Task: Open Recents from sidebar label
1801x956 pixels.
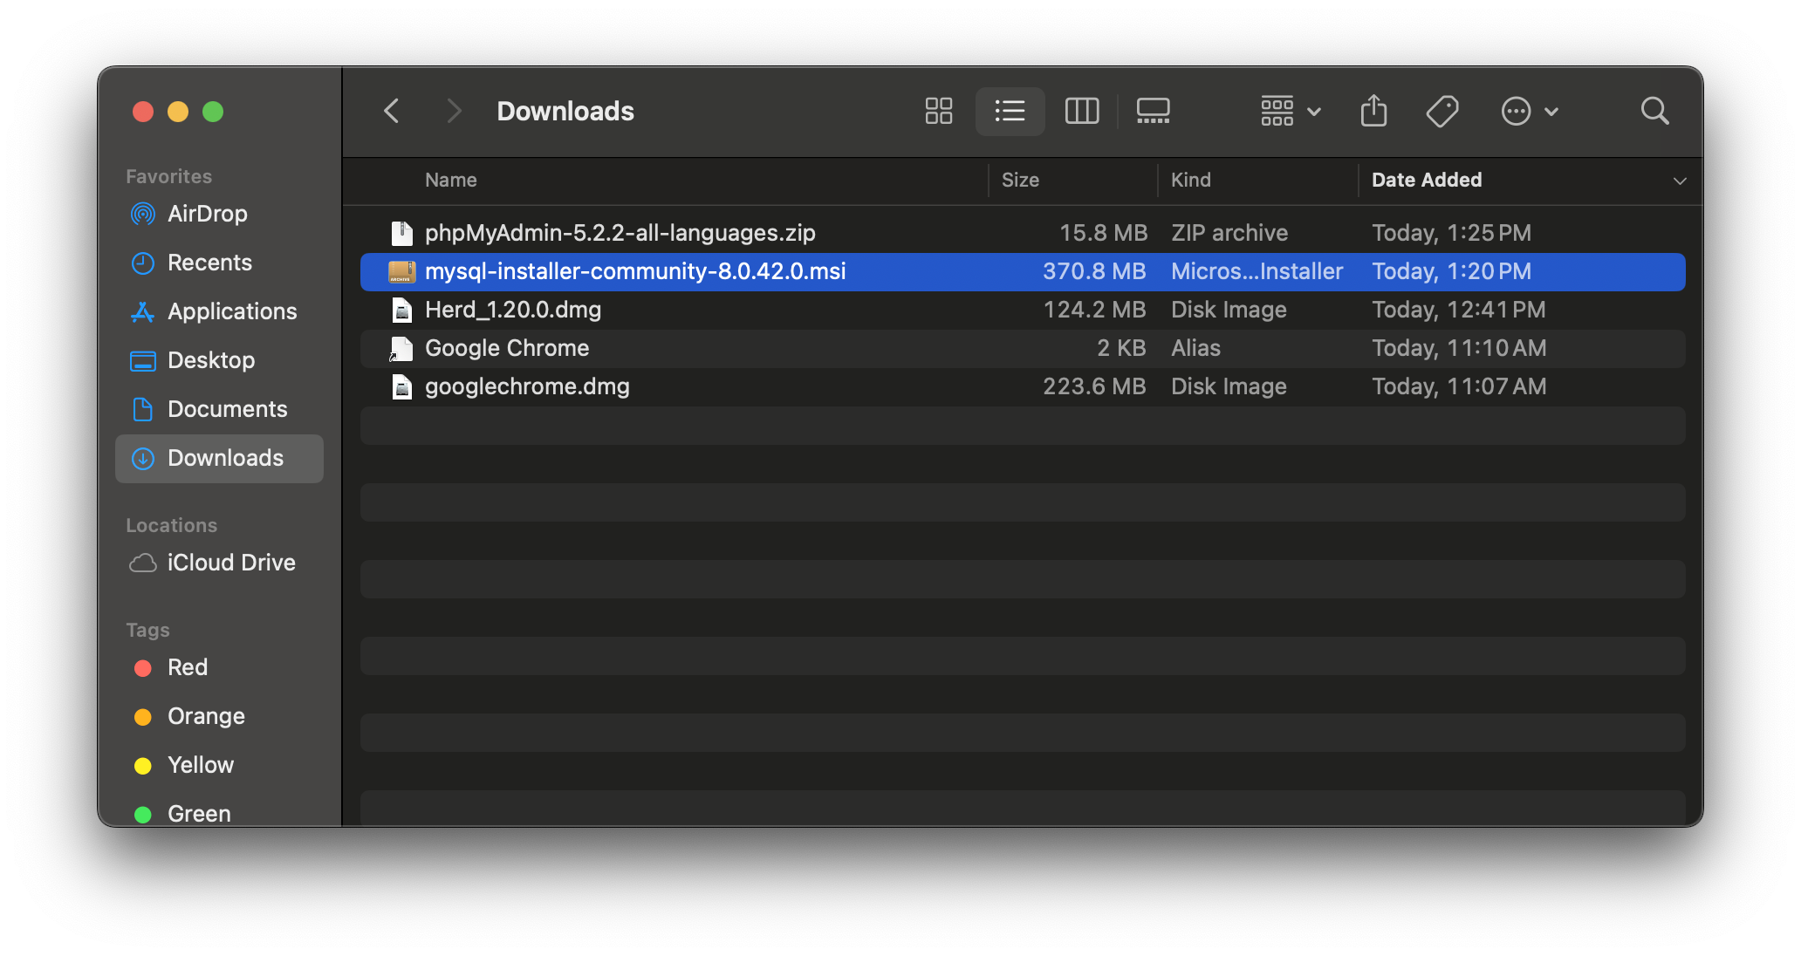Action: click(209, 263)
